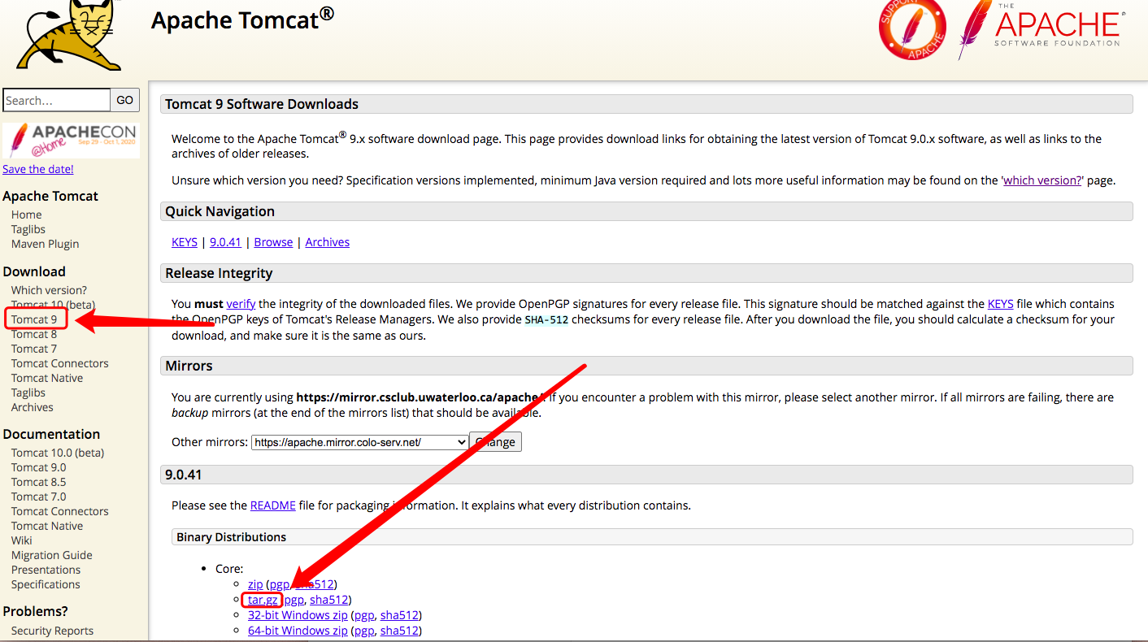Focus the Search input field
1148x642 pixels.
click(56, 100)
